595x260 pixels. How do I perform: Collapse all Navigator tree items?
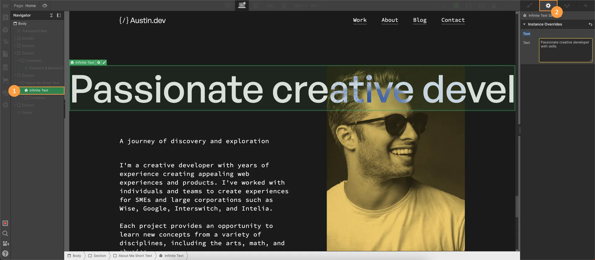click(x=51, y=15)
